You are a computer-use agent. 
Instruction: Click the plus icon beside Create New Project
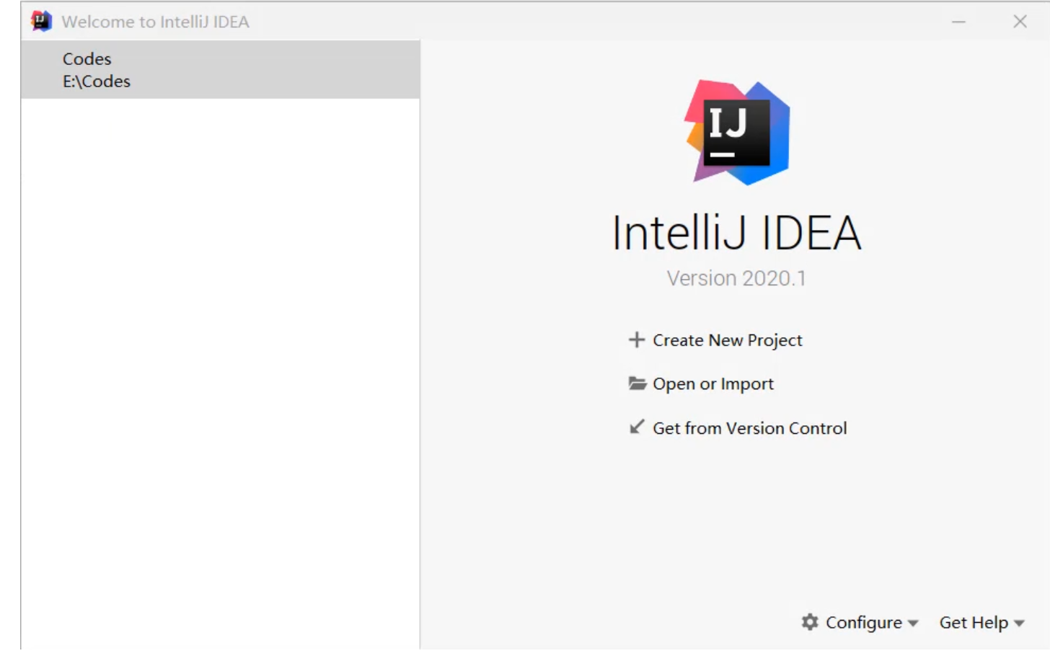click(x=636, y=340)
